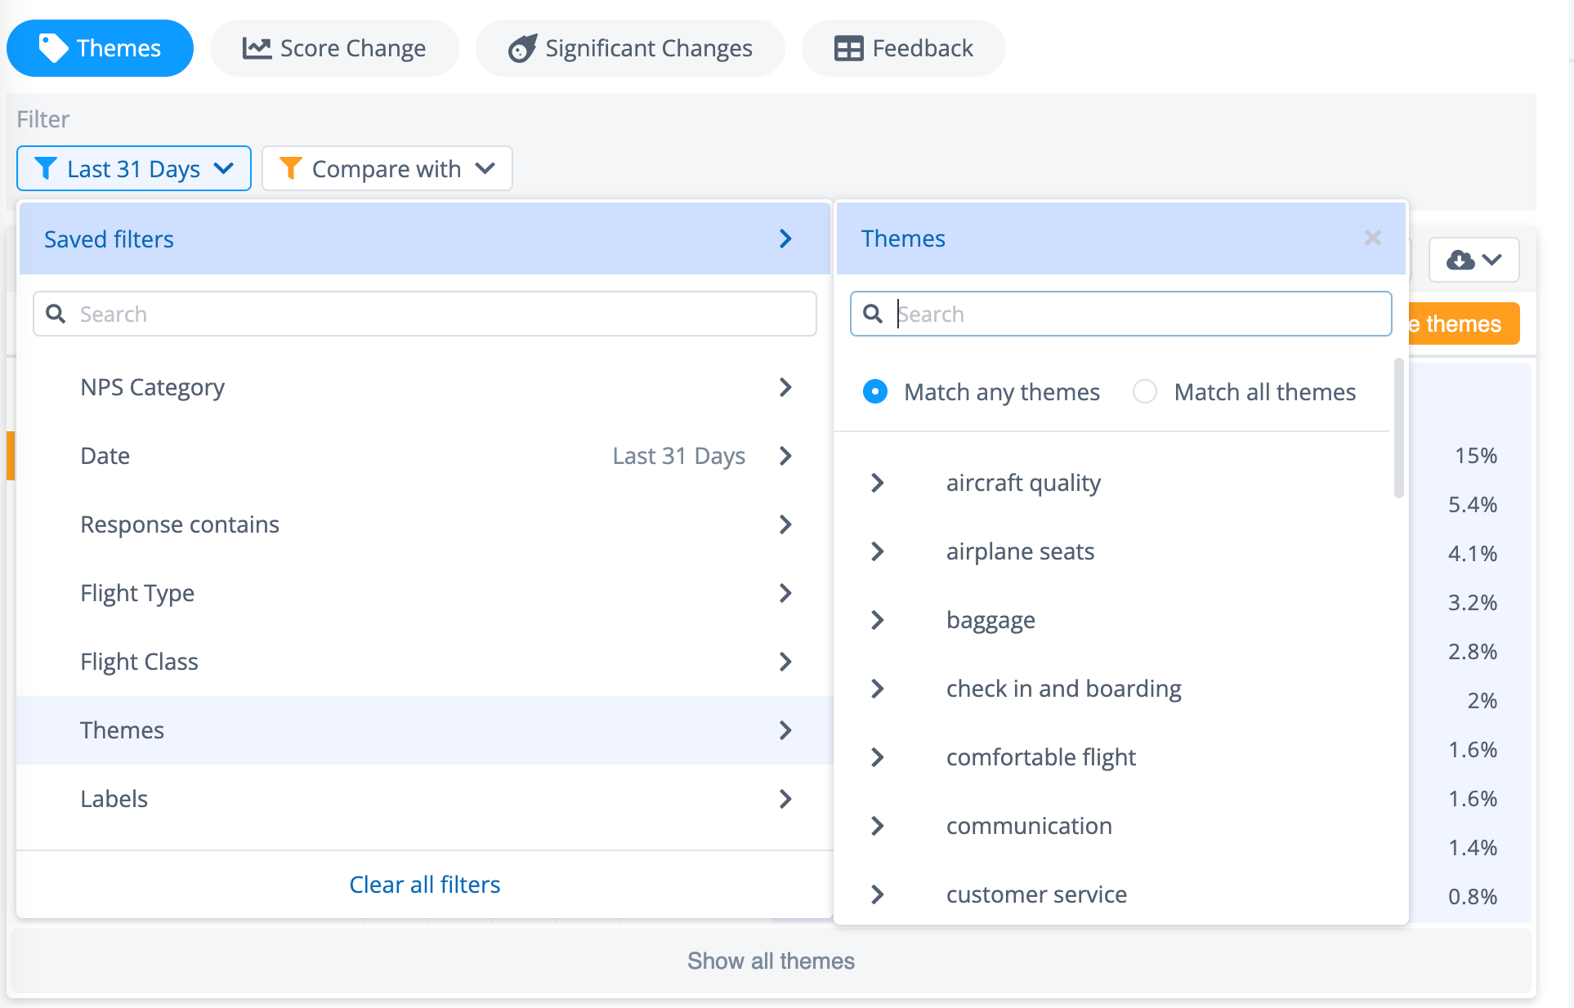
Task: Expand the comfortable flight theme chevron
Action: point(878,757)
